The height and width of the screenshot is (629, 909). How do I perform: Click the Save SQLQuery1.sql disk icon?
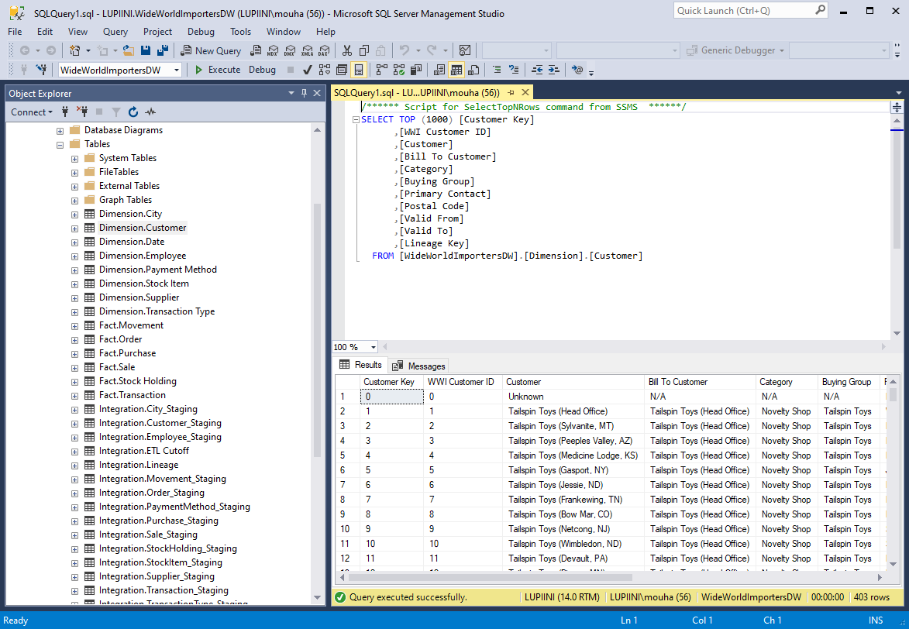pyautogui.click(x=146, y=50)
